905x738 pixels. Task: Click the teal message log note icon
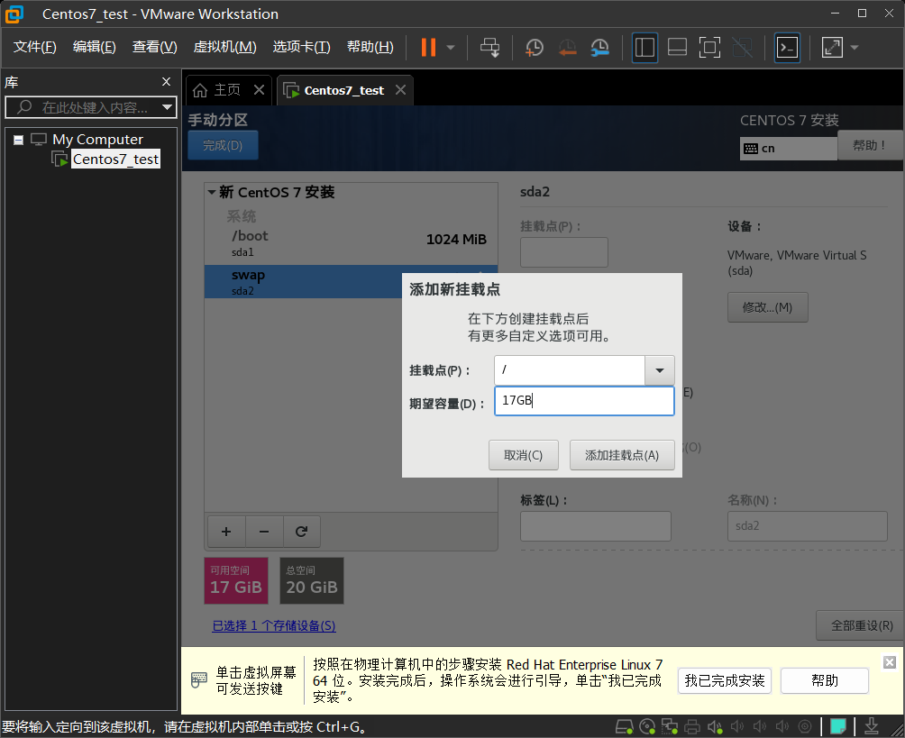coord(838,726)
